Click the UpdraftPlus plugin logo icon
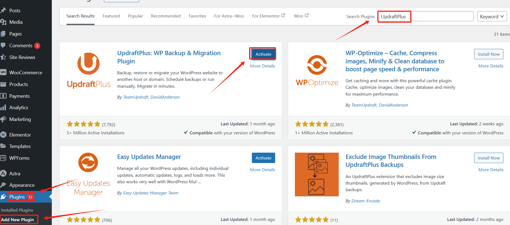Image resolution: width=510 pixels, height=225 pixels. coord(89,64)
